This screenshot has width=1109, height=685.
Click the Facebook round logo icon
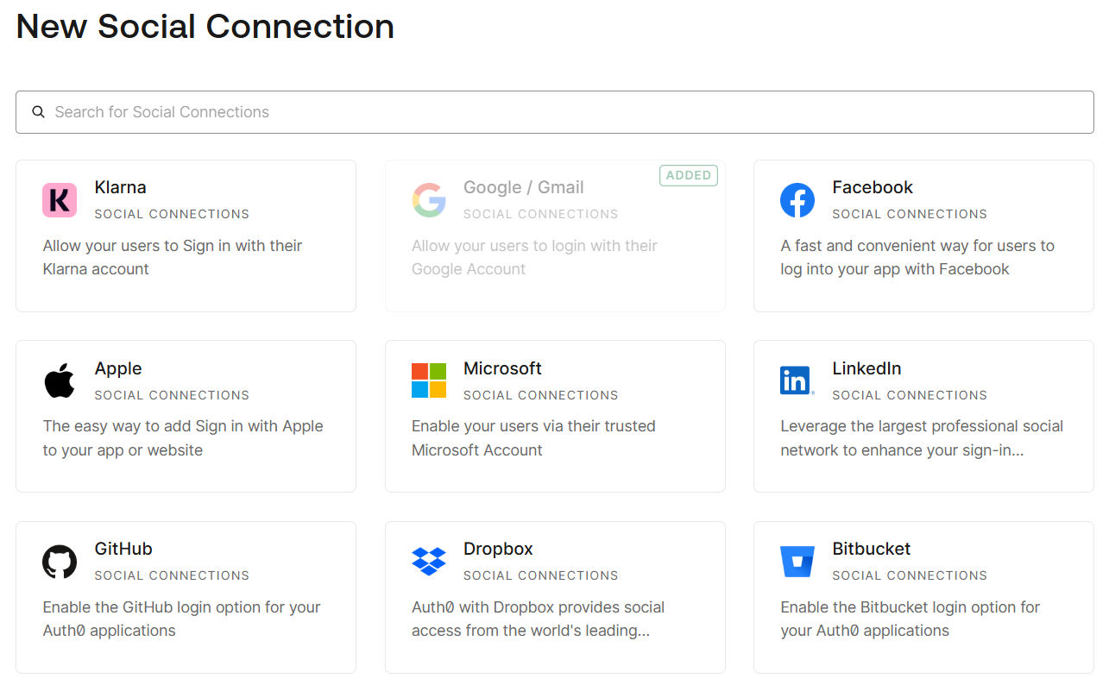(x=797, y=200)
